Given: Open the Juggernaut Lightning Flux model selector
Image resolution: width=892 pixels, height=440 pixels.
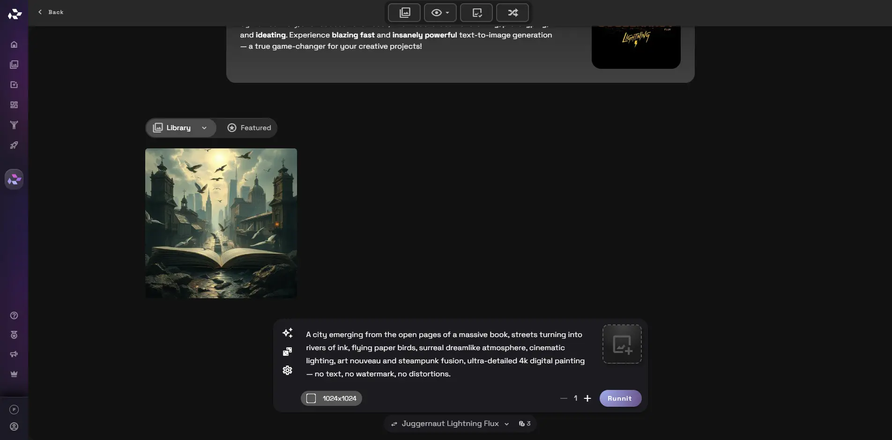Looking at the screenshot, I should click(x=450, y=424).
